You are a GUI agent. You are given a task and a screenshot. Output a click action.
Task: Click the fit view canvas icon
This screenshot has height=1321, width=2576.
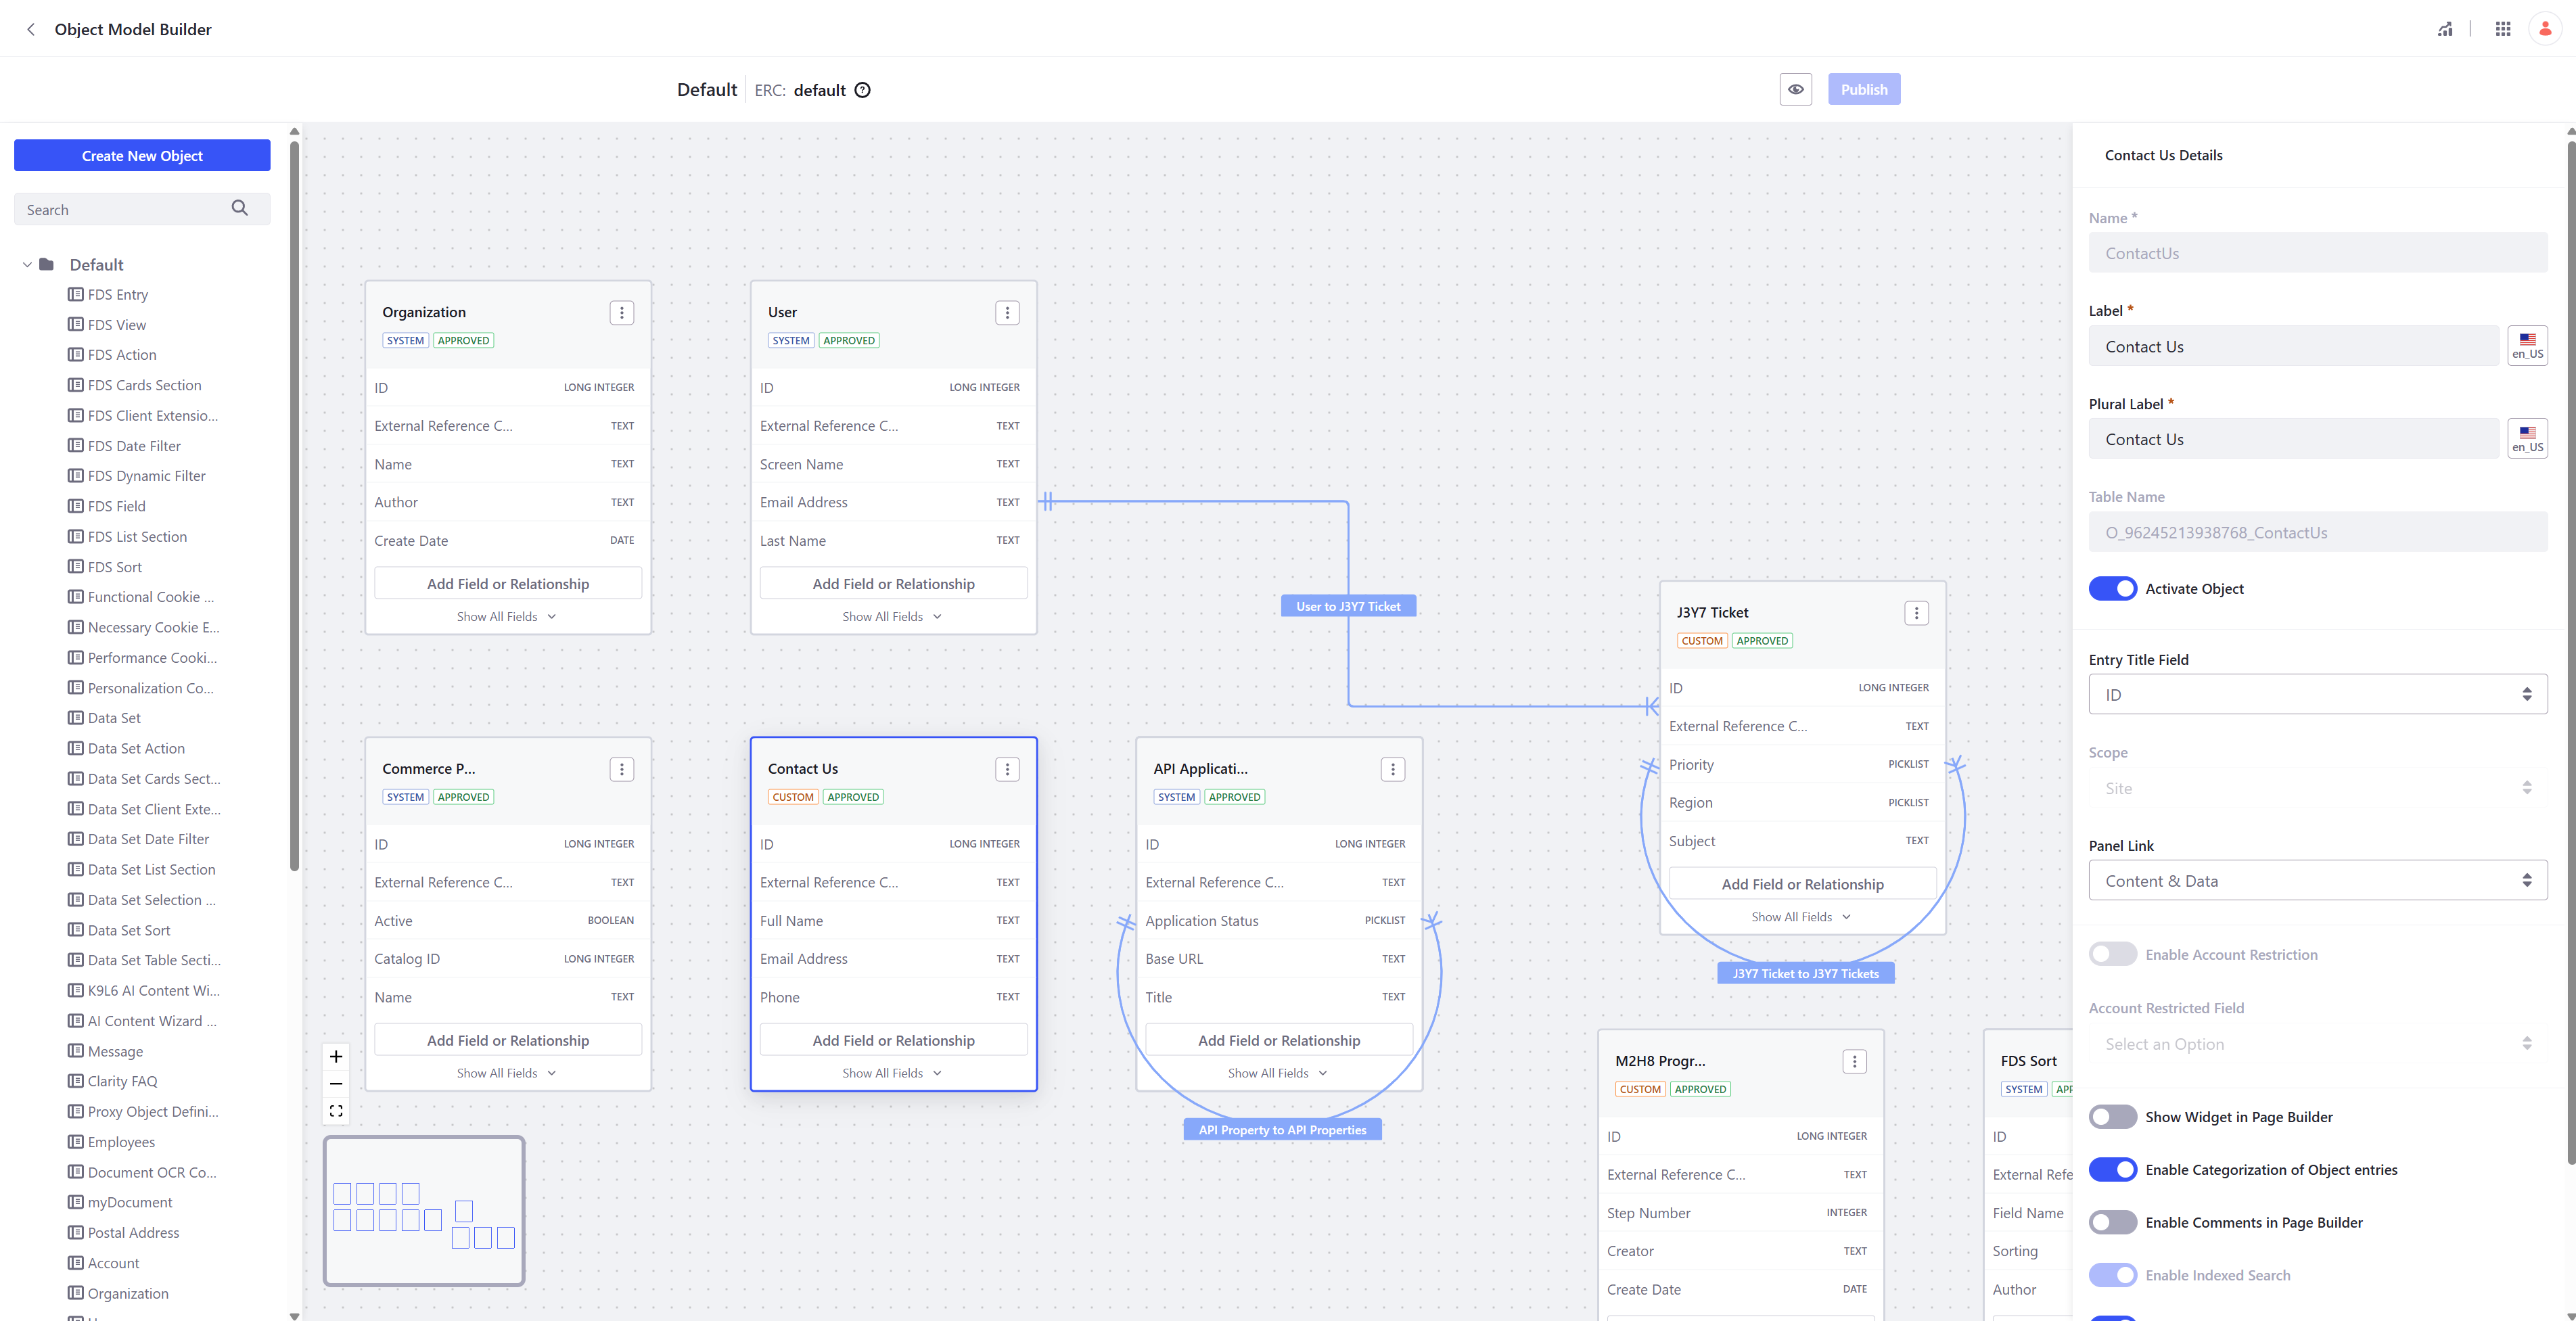click(x=336, y=1111)
